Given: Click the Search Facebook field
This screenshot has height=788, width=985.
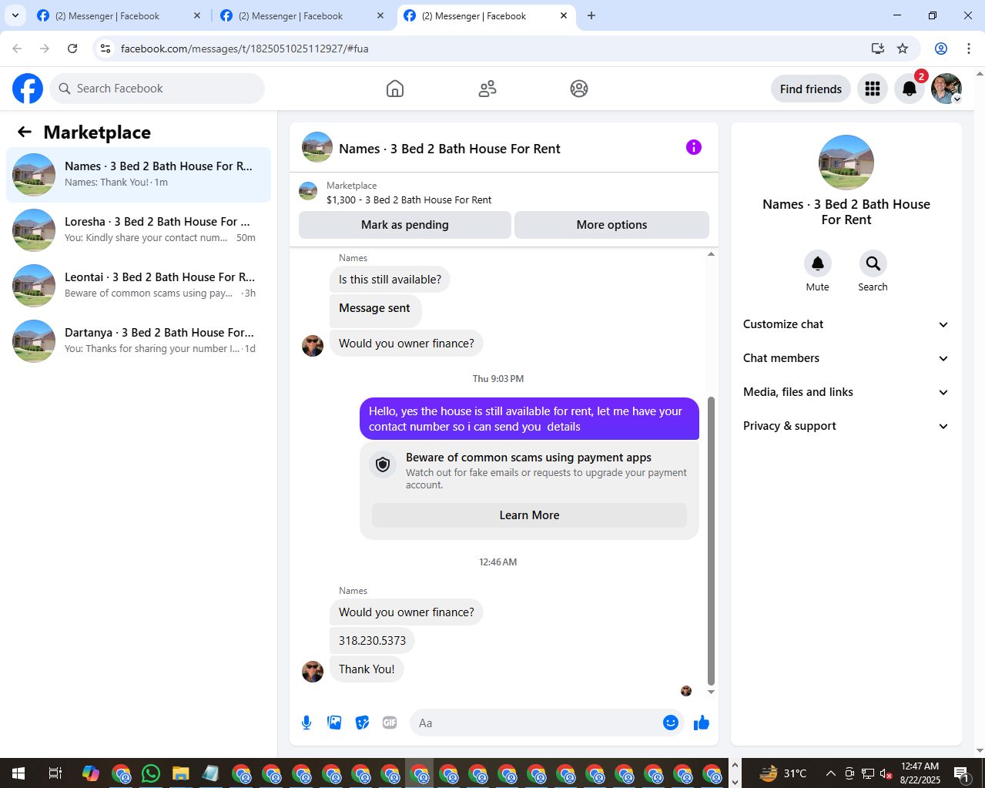Looking at the screenshot, I should [157, 89].
